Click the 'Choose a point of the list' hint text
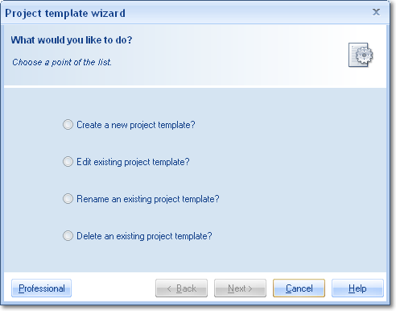The width and height of the screenshot is (396, 311). tap(62, 62)
